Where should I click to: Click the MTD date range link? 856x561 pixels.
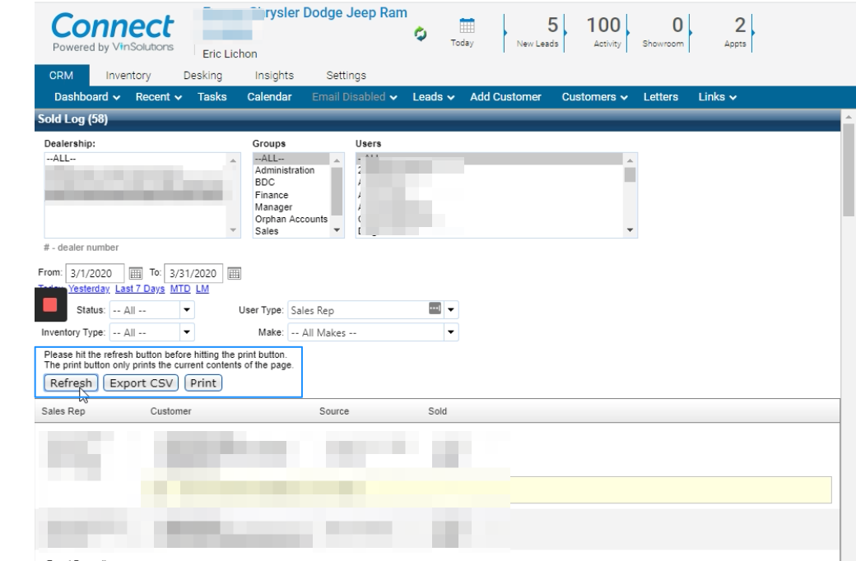click(x=180, y=289)
